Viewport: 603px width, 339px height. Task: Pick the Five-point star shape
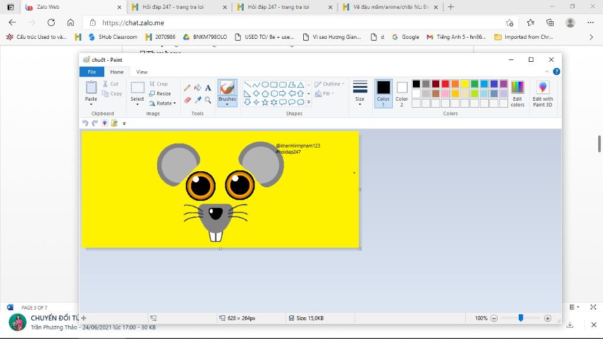(x=265, y=102)
